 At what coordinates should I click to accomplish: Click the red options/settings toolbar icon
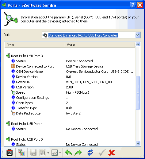coord(10,153)
